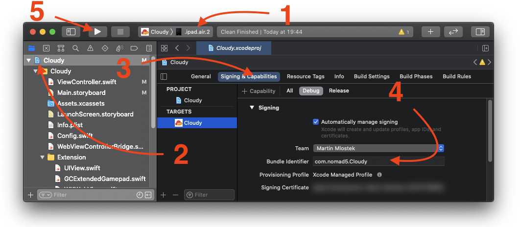Viewport: 520px width, 227px height.
Task: Show the Source Control navigator
Action: click(x=46, y=48)
